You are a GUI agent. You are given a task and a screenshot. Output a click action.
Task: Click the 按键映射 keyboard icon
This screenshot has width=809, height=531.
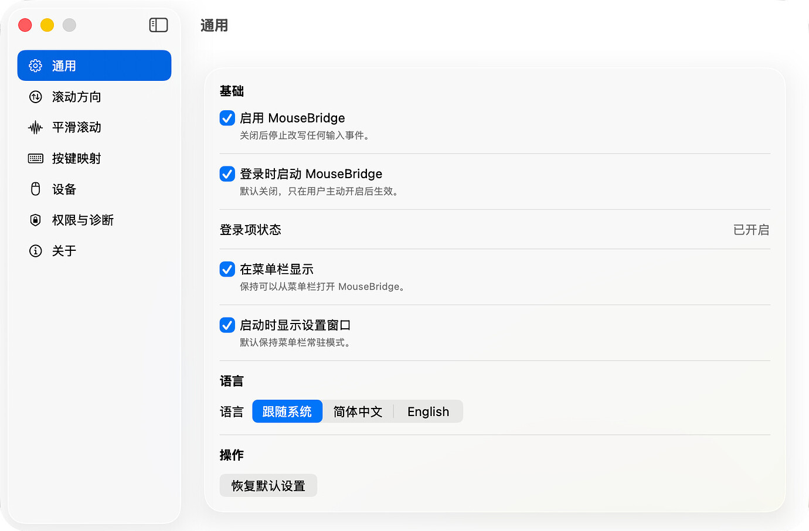[x=36, y=158]
